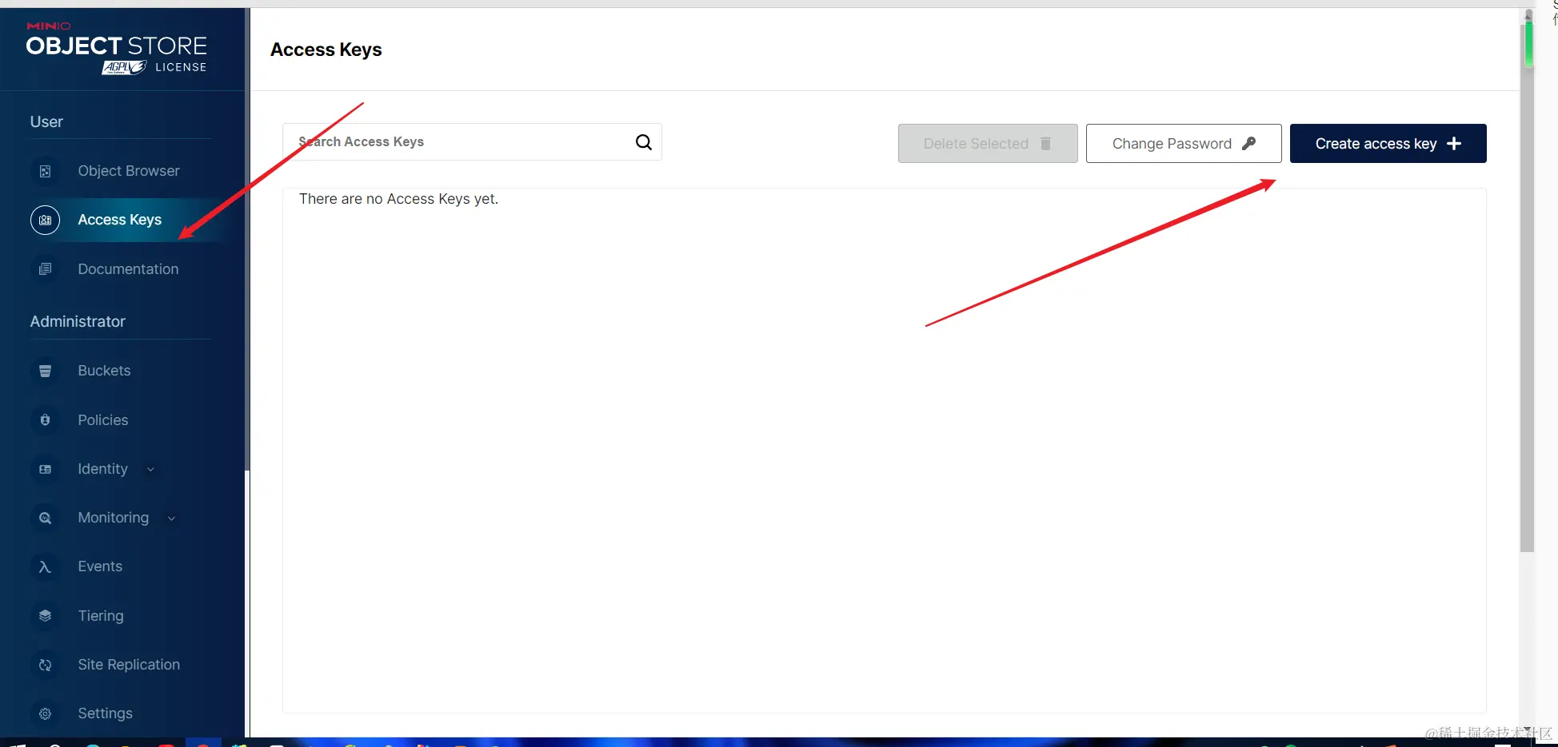Click the Tiering layers icon
The height and width of the screenshot is (747, 1558).
[45, 616]
